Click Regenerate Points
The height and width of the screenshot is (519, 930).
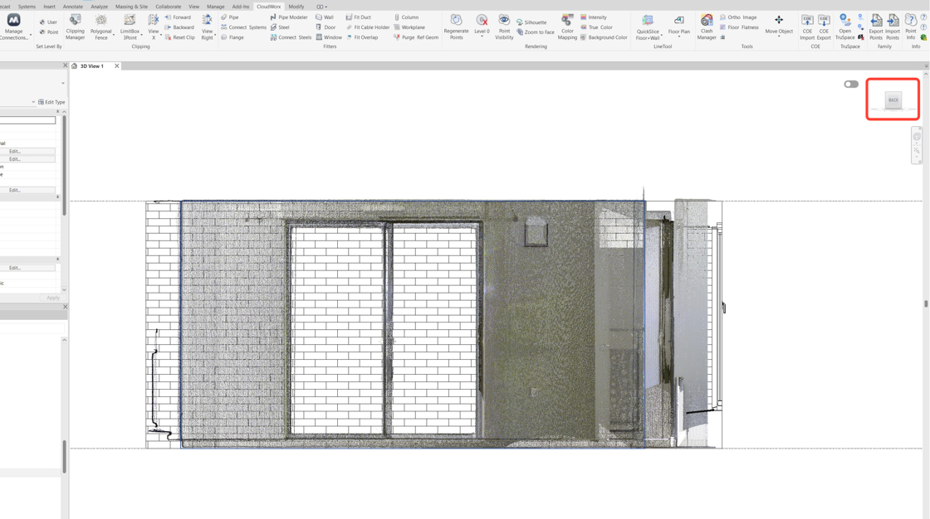click(x=456, y=27)
